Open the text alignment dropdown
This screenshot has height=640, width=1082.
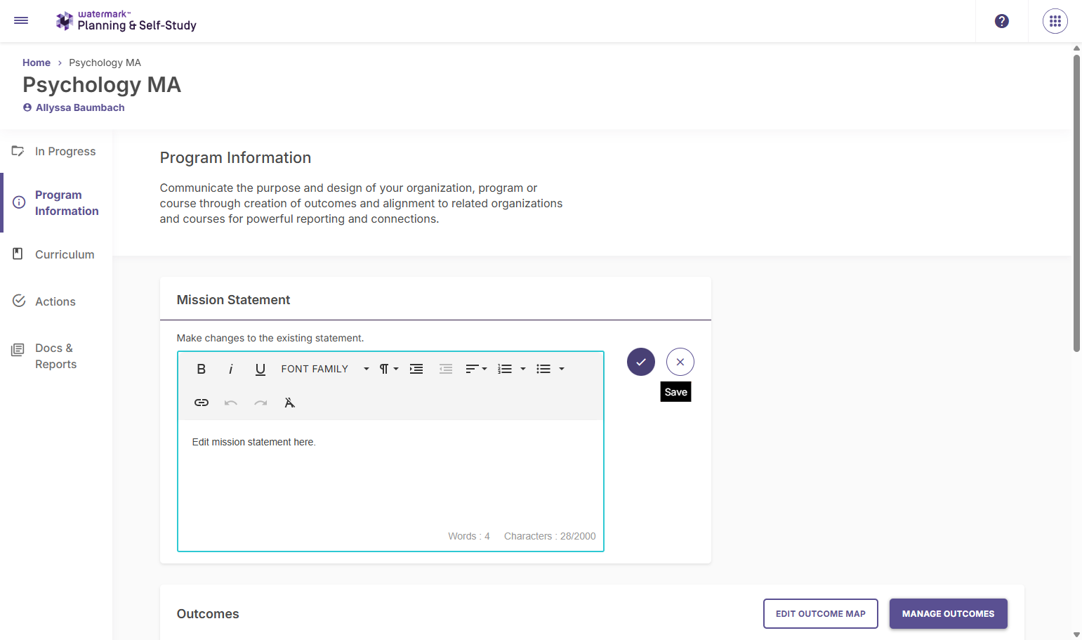(476, 369)
